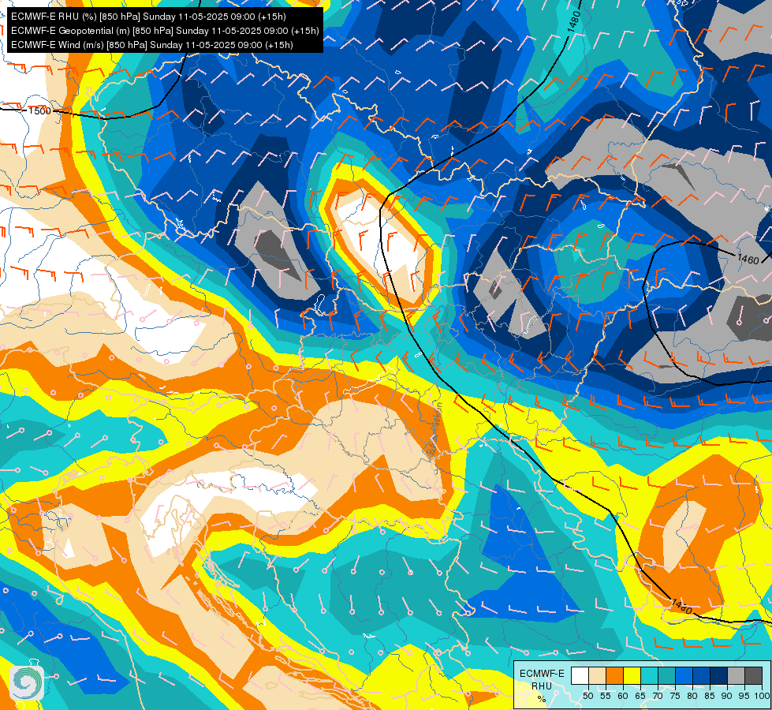Pick the orange legend swatch 55-60
This screenshot has height=710, width=772.
614,675
